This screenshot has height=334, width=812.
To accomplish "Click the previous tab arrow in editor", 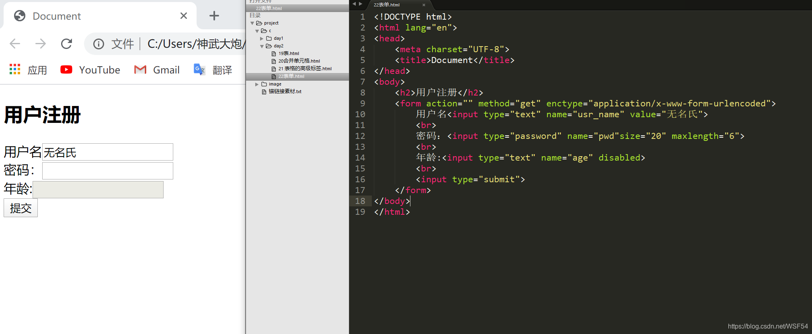I will point(354,4).
